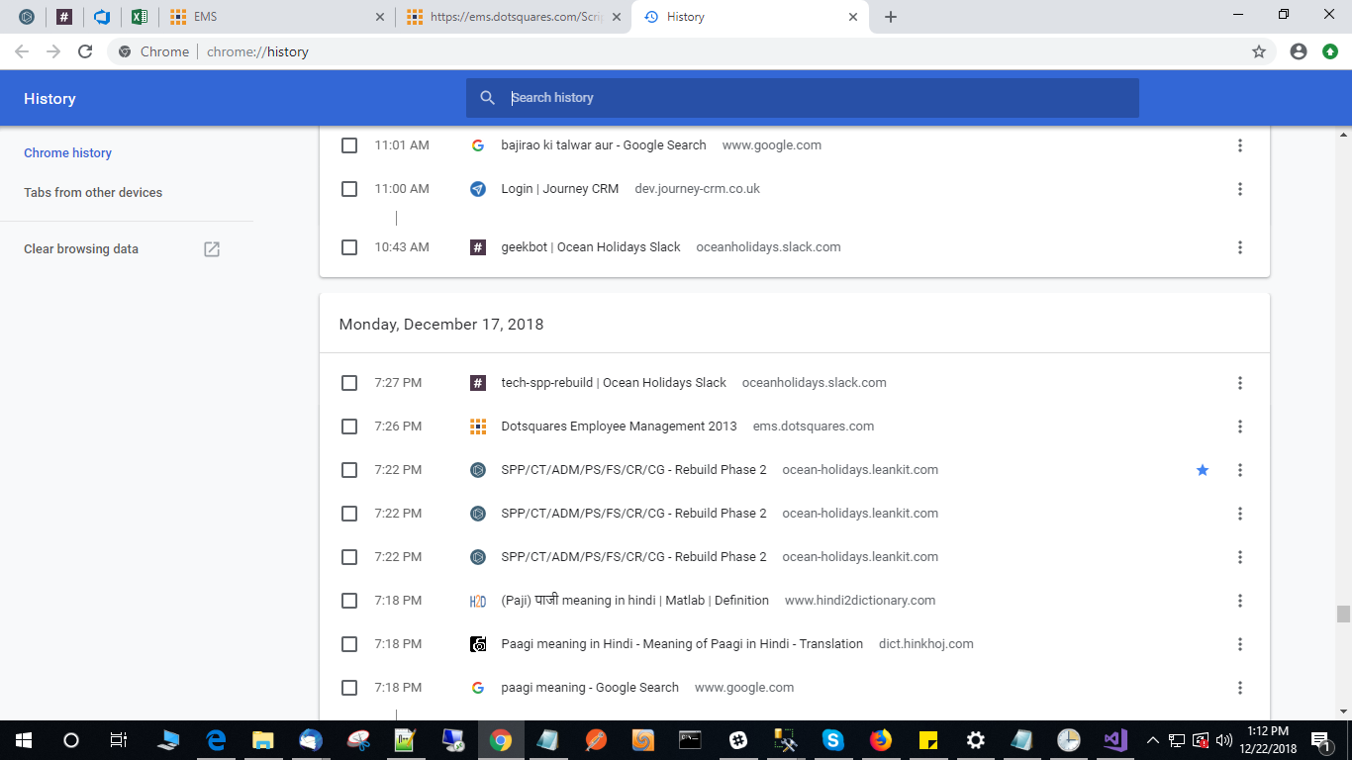Open paagi meaning - Google Search entry
This screenshot has width=1352, height=760.
point(590,688)
